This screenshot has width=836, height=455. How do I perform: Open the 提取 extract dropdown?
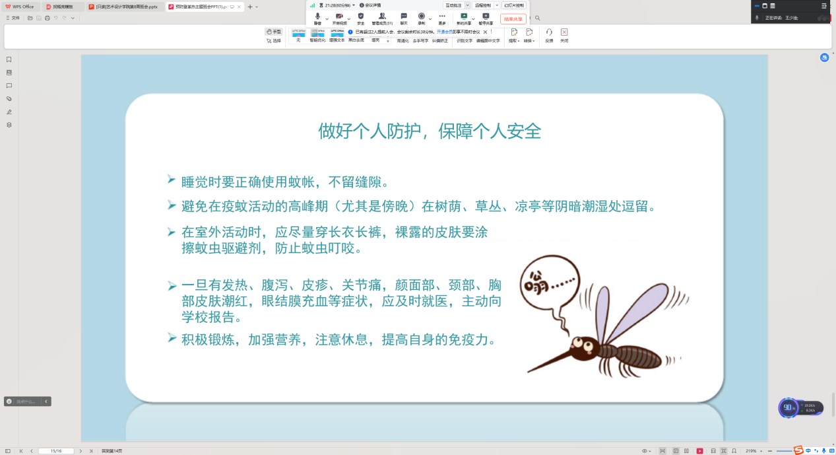coord(514,36)
